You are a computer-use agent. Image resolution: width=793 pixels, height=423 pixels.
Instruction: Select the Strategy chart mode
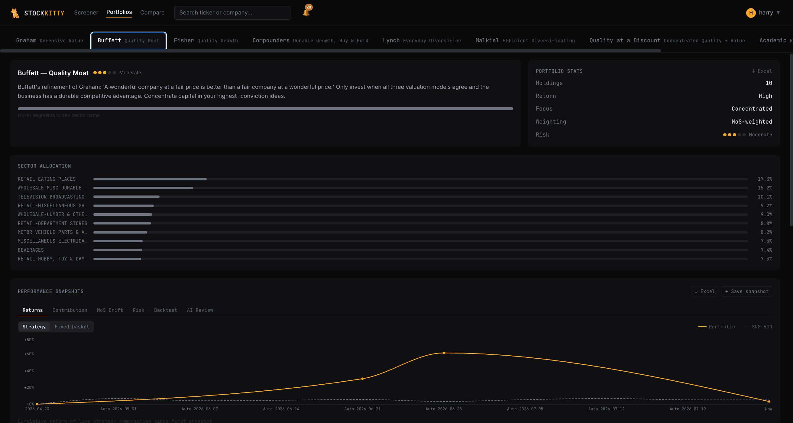(34, 327)
